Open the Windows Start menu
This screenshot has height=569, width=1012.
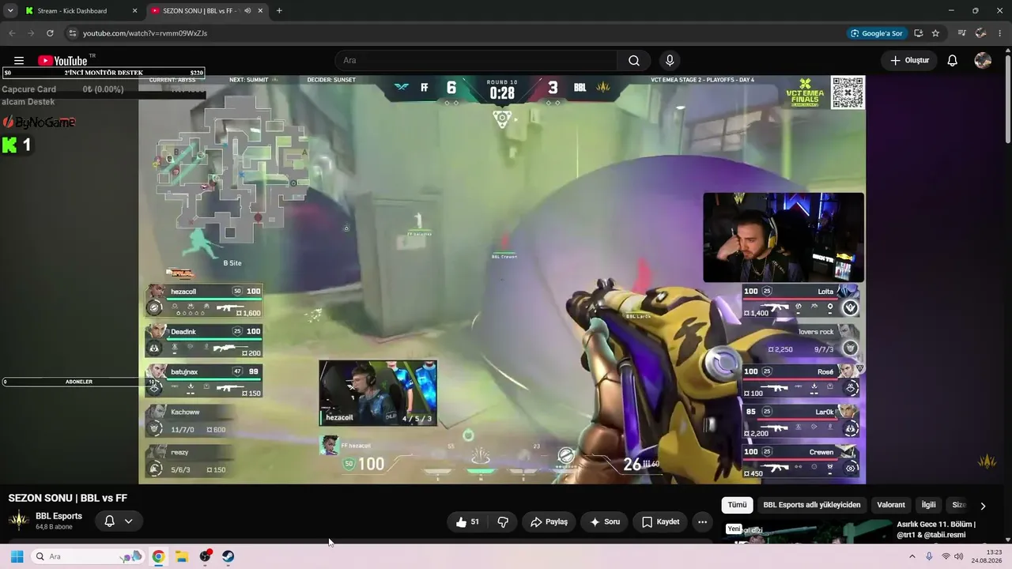tap(17, 556)
